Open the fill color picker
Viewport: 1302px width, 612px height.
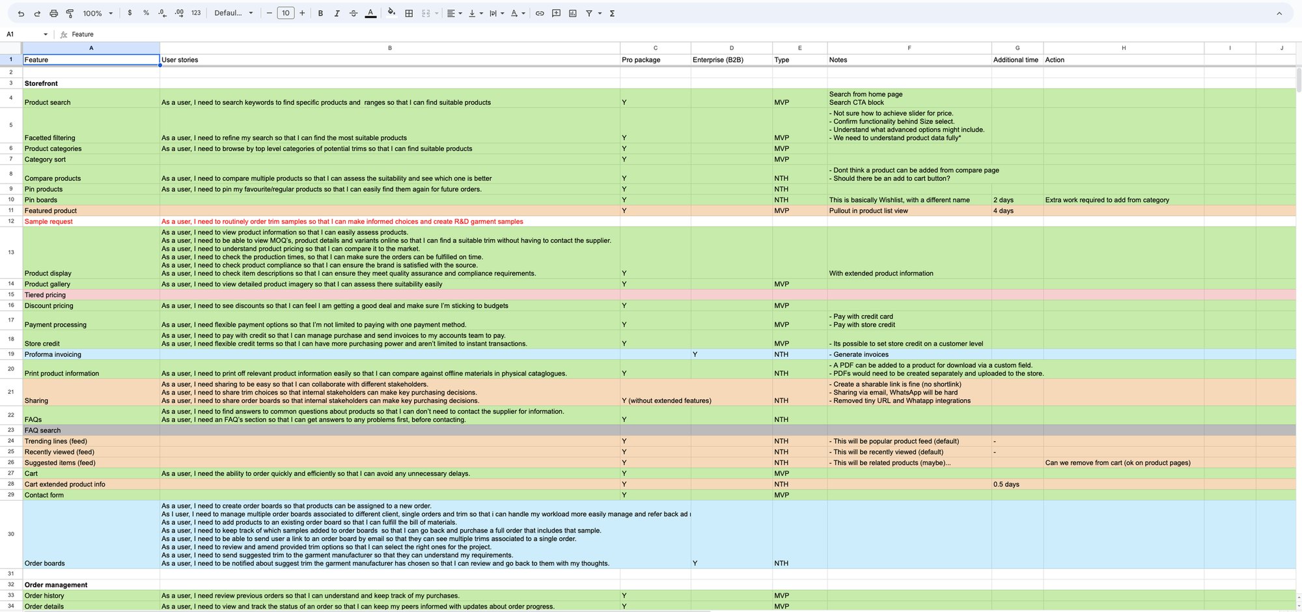pos(391,13)
